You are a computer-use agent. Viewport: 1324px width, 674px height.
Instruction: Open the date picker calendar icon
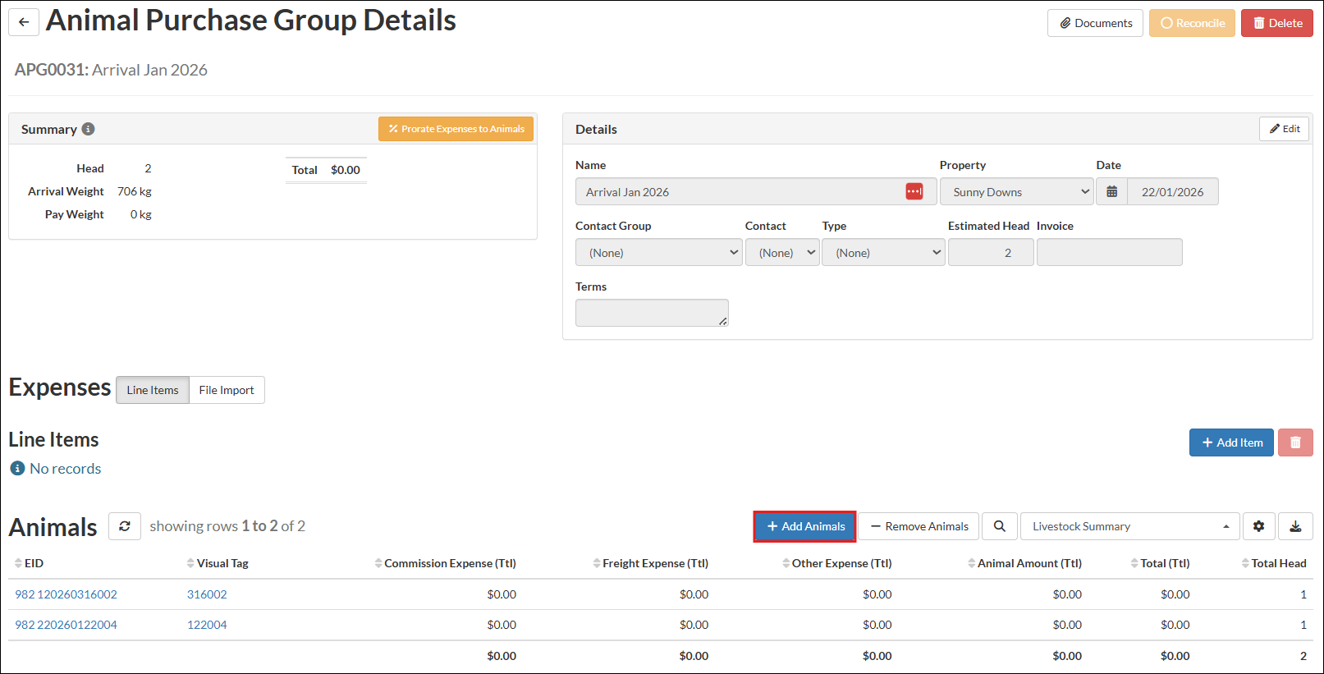pyautogui.click(x=1111, y=191)
